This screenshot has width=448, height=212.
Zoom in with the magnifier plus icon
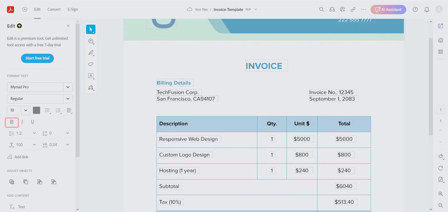point(441,194)
